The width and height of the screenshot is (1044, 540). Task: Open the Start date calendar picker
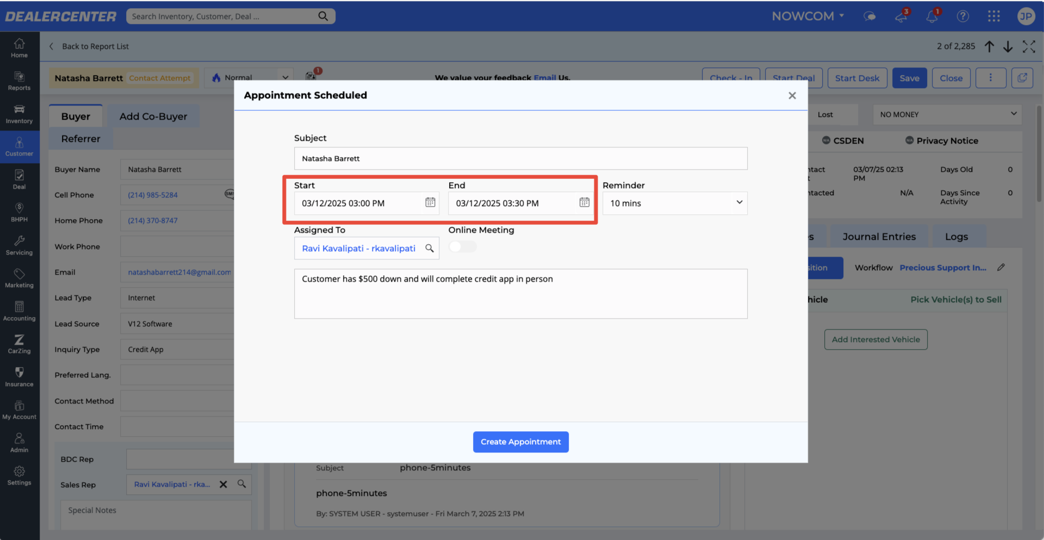pos(430,202)
